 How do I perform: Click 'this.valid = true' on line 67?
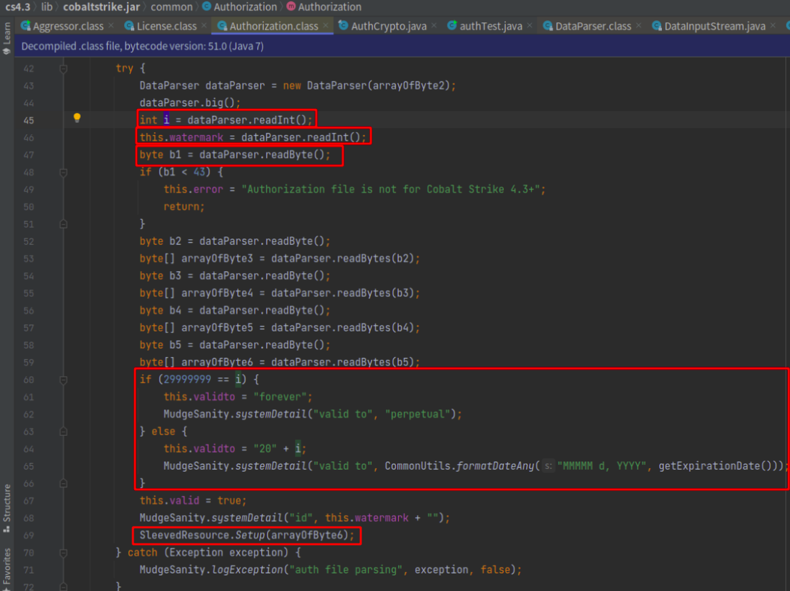click(x=193, y=500)
